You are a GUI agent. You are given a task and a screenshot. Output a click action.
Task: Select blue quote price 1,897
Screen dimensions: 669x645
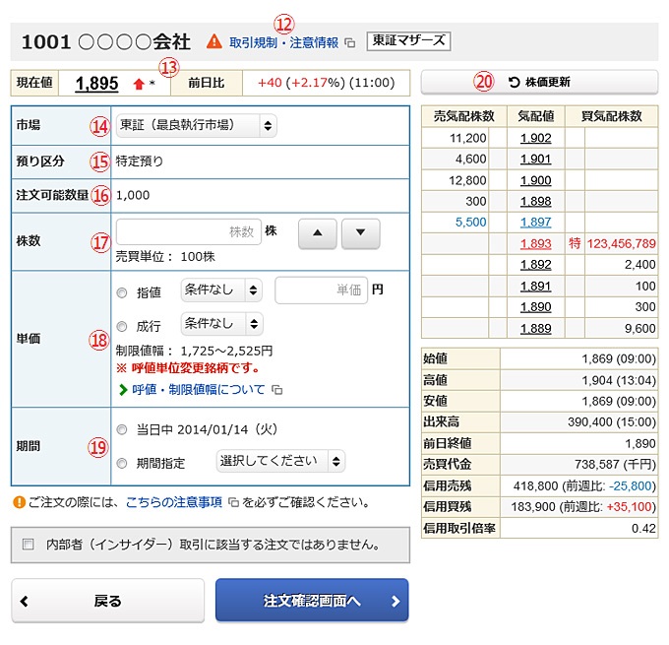click(x=536, y=223)
